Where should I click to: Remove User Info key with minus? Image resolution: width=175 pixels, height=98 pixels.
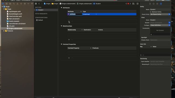(x=143, y=55)
